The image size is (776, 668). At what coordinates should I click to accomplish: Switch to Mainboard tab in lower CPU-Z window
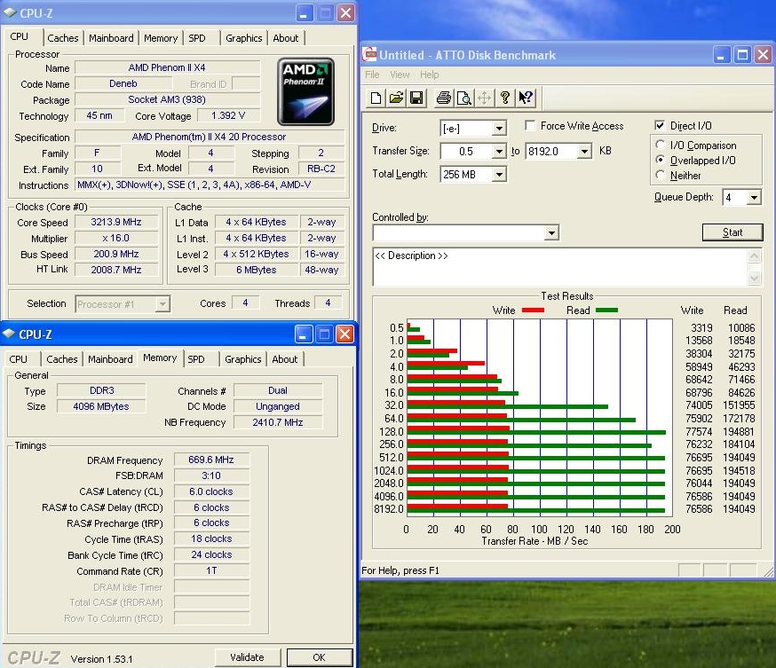(110, 359)
